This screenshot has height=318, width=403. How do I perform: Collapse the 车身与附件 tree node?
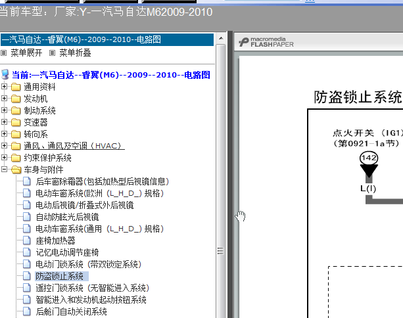point(4,170)
